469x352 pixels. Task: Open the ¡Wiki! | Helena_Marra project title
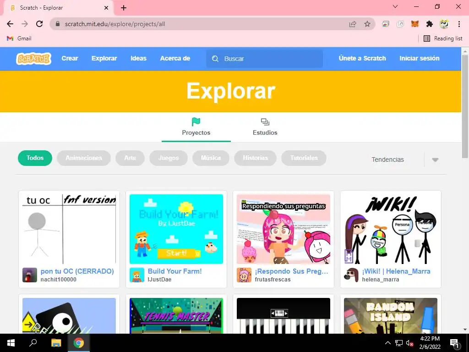coord(396,271)
